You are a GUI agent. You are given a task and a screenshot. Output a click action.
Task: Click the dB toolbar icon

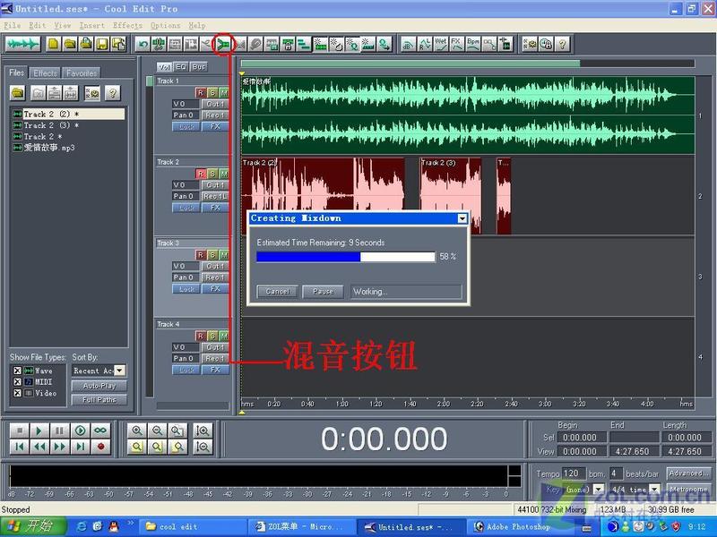pos(408,44)
